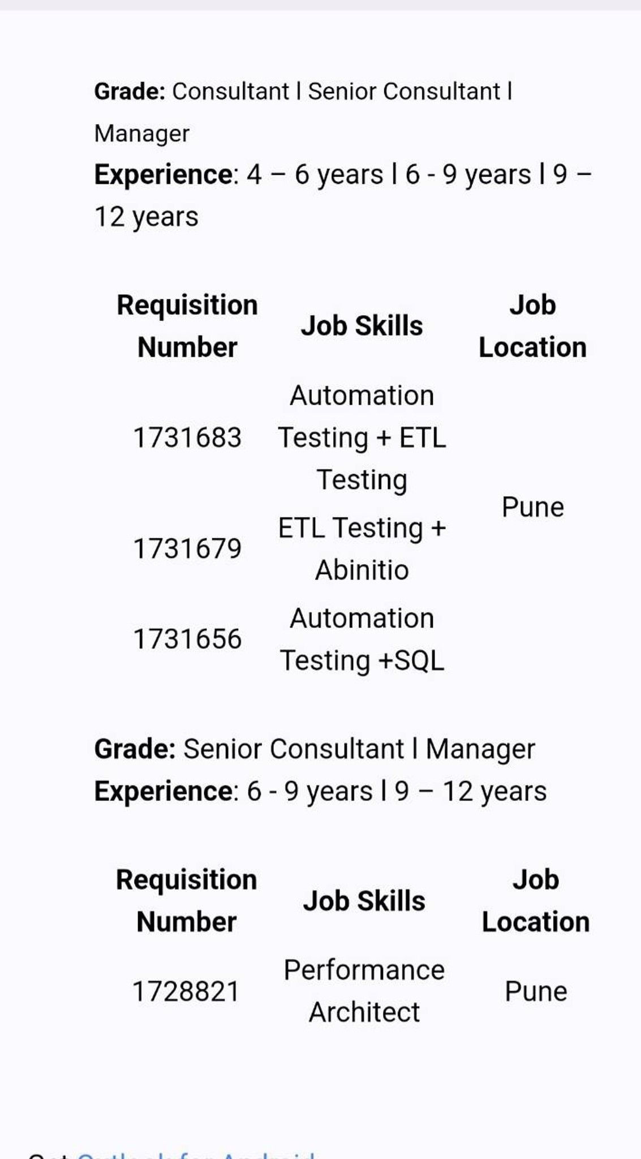The height and width of the screenshot is (1159, 641).
Task: Click the Automation Testing +SQL cell
Action: click(362, 639)
